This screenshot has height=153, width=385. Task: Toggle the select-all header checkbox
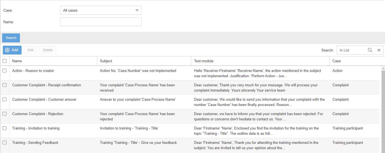[5, 61]
